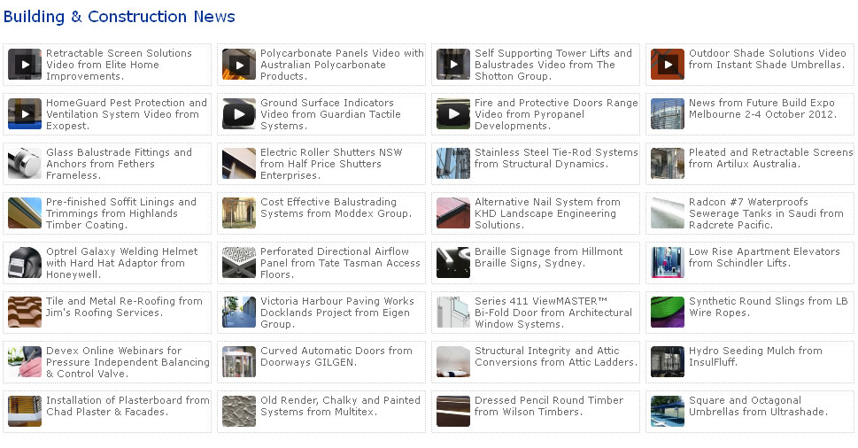858x448 pixels.
Task: Click the Series 411 ViewMASTER thumbnail
Action: 453,313
